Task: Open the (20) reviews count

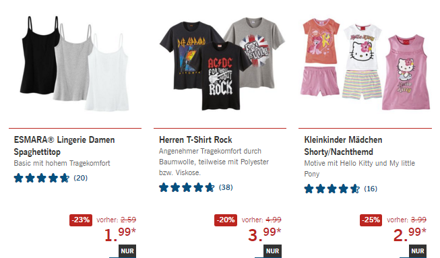Action: (x=81, y=178)
